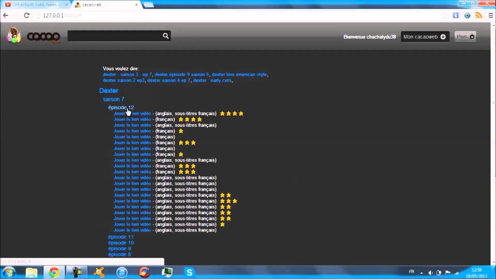Screen dimensions: 496x279
Task: Open suggestion dexter love american style
Action: (239, 74)
